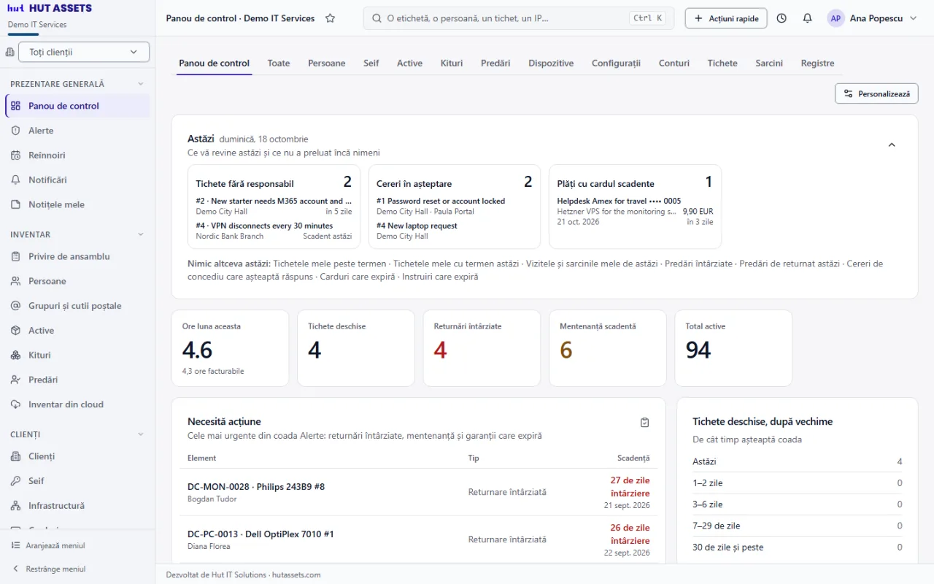
Task: Click the Seif key icon in sidebar
Action: coord(15,481)
